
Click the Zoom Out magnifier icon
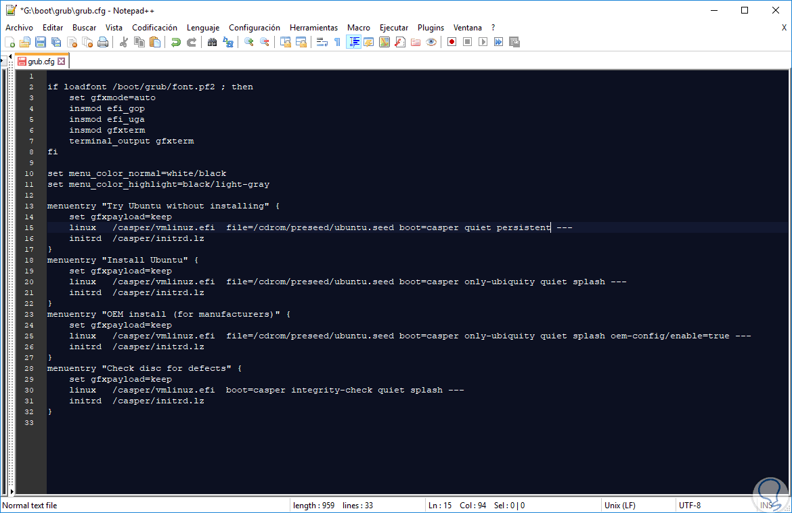264,43
